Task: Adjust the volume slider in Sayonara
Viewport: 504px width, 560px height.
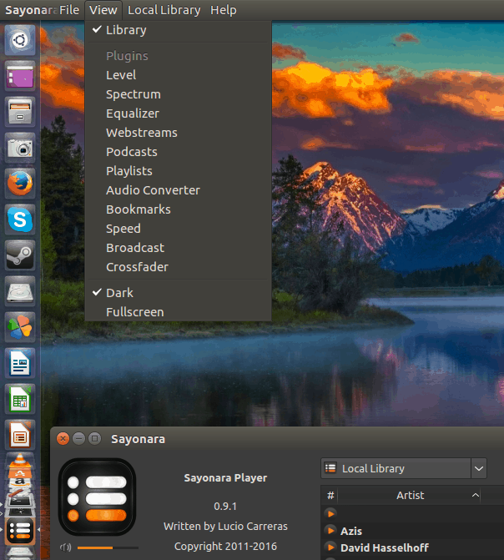Action: pos(108,547)
